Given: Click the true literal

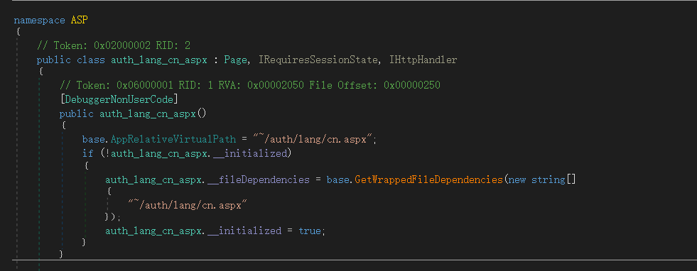Looking at the screenshot, I should coord(310,231).
